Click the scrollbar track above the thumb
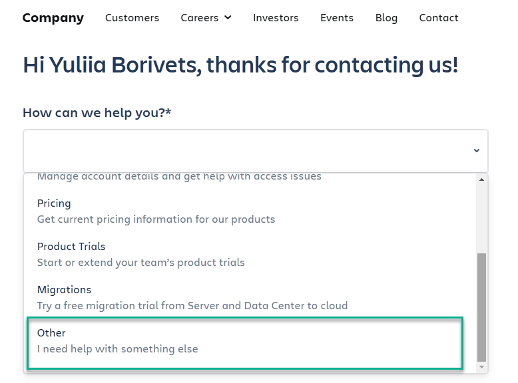Image resolution: width=518 pixels, height=383 pixels. [482, 219]
